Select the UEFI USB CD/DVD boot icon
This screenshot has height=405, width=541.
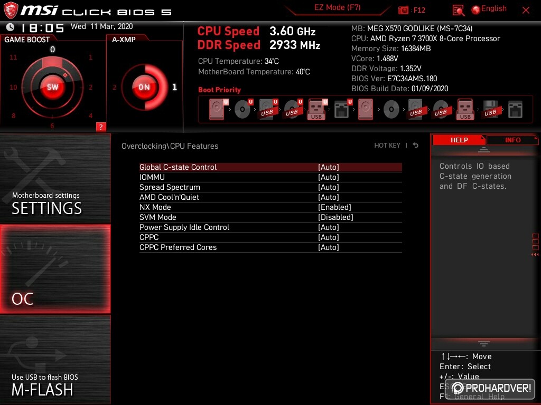pos(293,110)
